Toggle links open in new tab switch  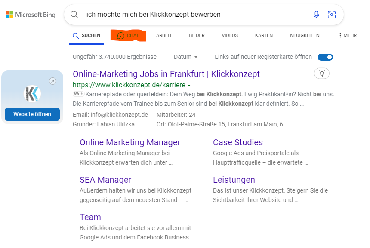(325, 57)
